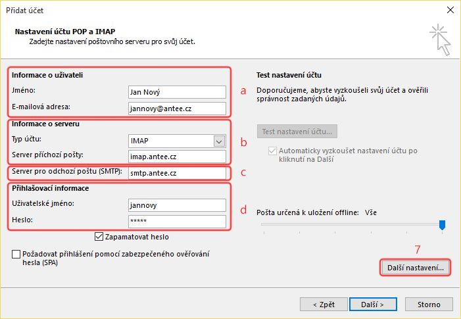Click the wizard cursor icon in header

pyautogui.click(x=439, y=39)
